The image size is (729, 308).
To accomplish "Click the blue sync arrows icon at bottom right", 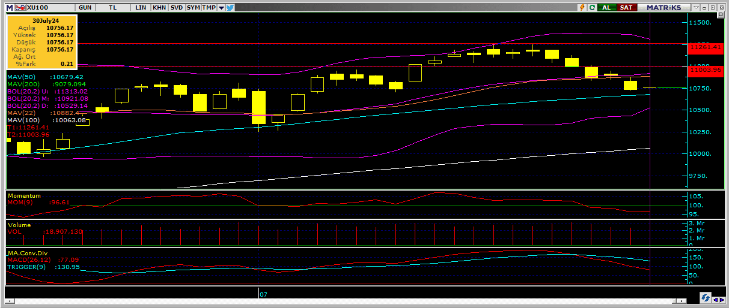I will pyautogui.click(x=705, y=298).
